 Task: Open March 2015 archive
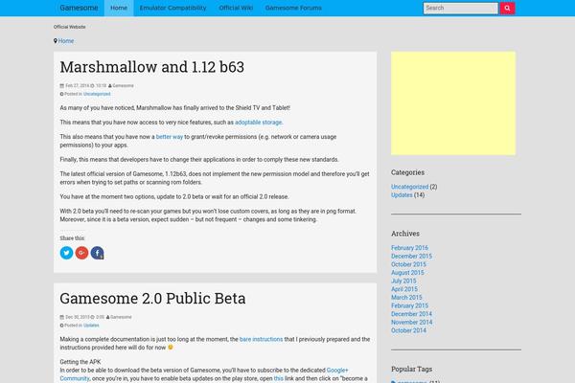(x=406, y=298)
